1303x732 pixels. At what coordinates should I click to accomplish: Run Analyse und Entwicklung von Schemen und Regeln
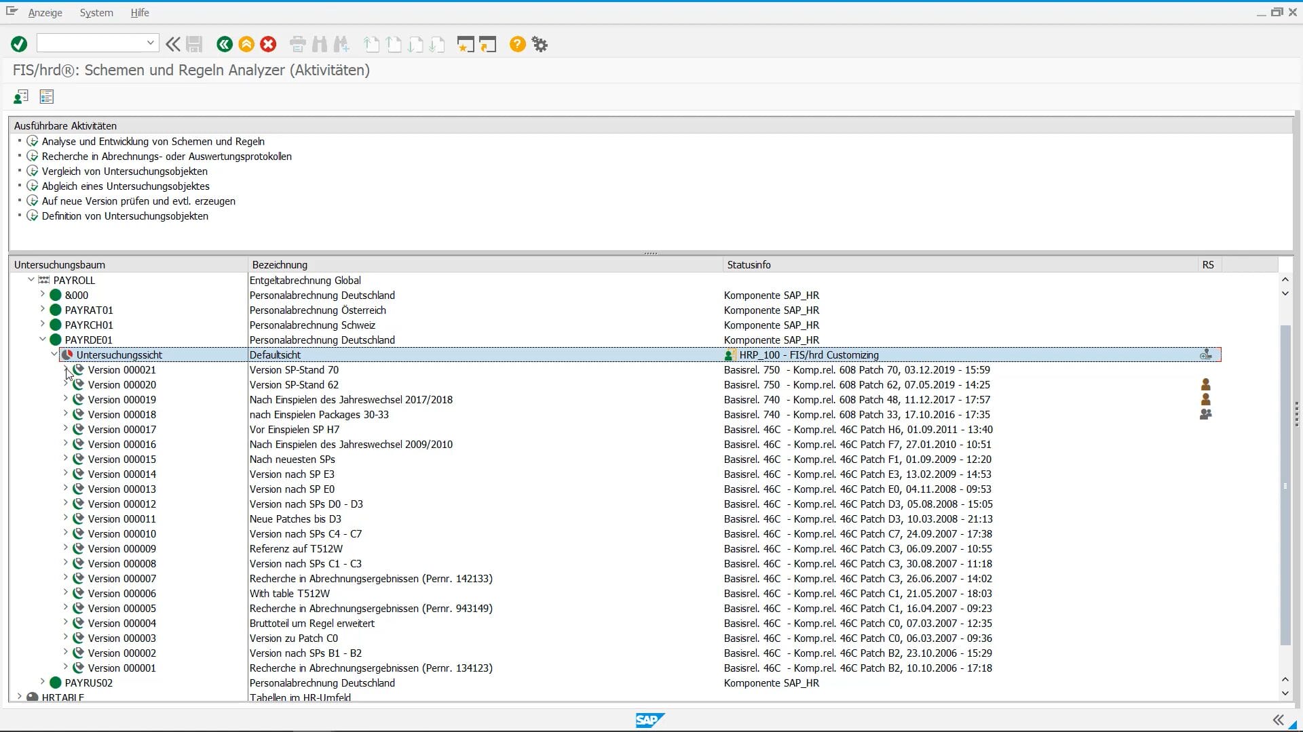(x=153, y=142)
